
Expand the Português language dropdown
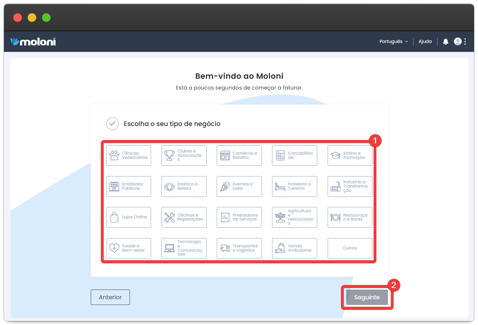(x=393, y=42)
